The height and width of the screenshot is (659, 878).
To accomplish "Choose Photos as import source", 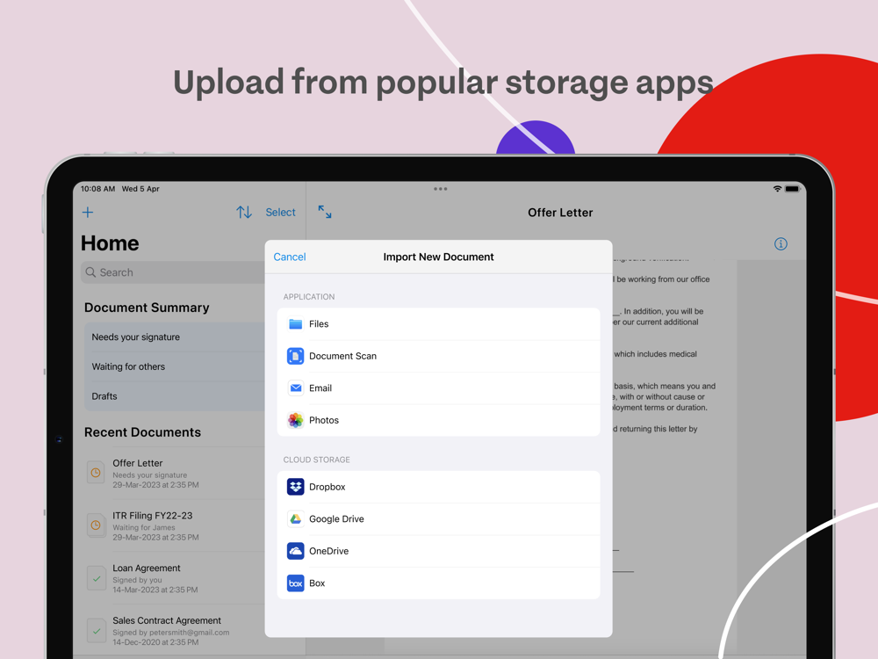I will (x=438, y=420).
